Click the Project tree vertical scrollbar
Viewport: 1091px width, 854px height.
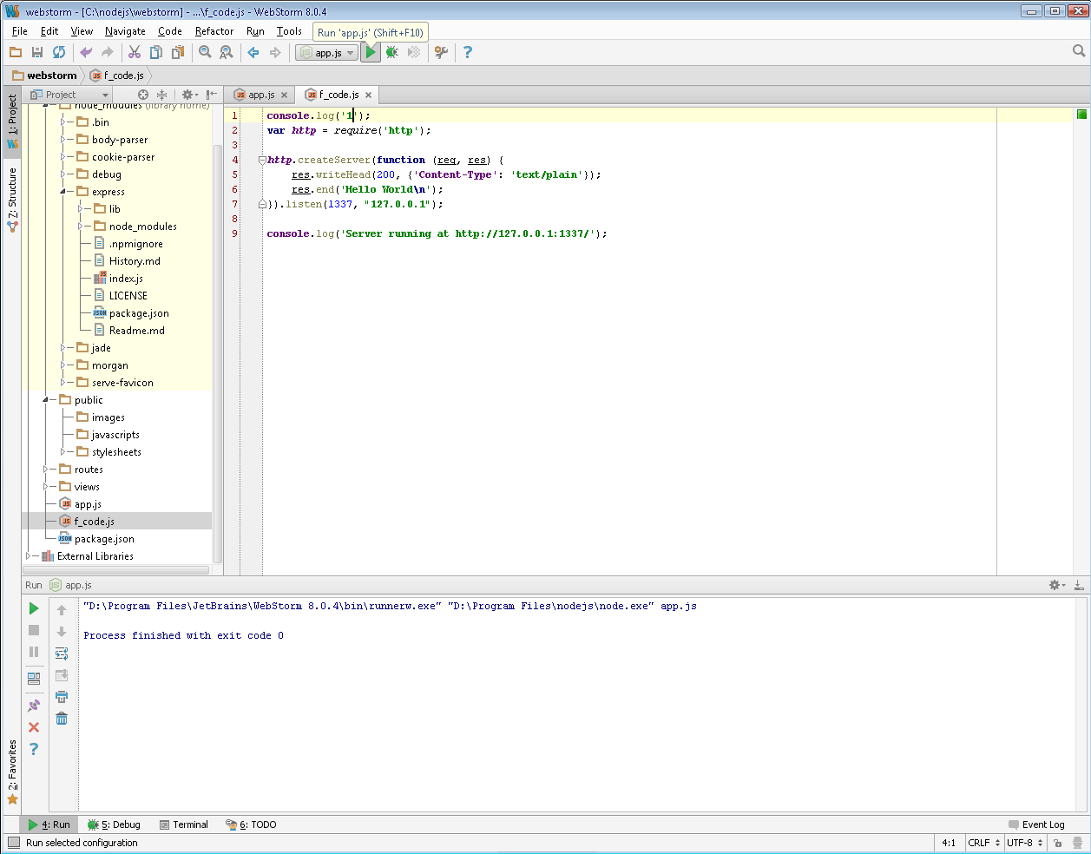point(217,354)
